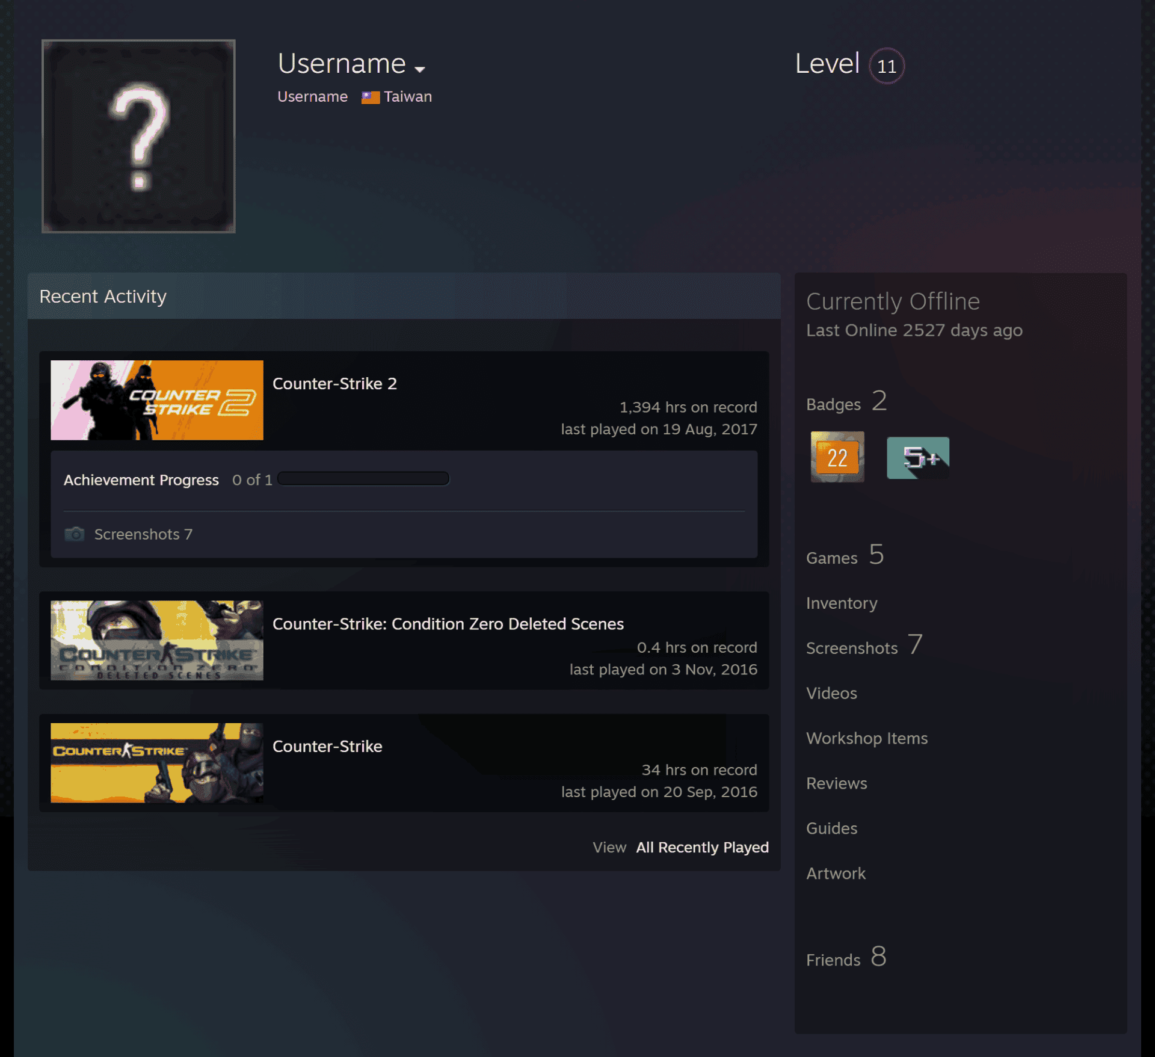1155x1057 pixels.
Task: Open the Counter-Strike game banner image
Action: point(157,763)
